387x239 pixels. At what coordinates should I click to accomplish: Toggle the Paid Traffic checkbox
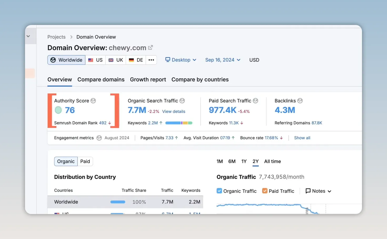pyautogui.click(x=265, y=191)
